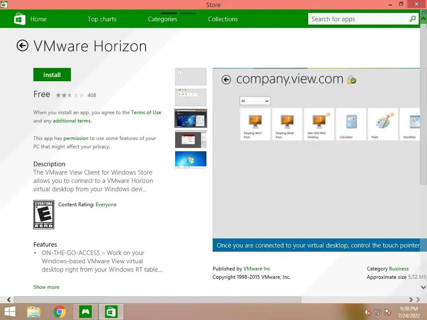
Task: Click the back arrow in the company.view.com screenshot
Action: pyautogui.click(x=226, y=80)
